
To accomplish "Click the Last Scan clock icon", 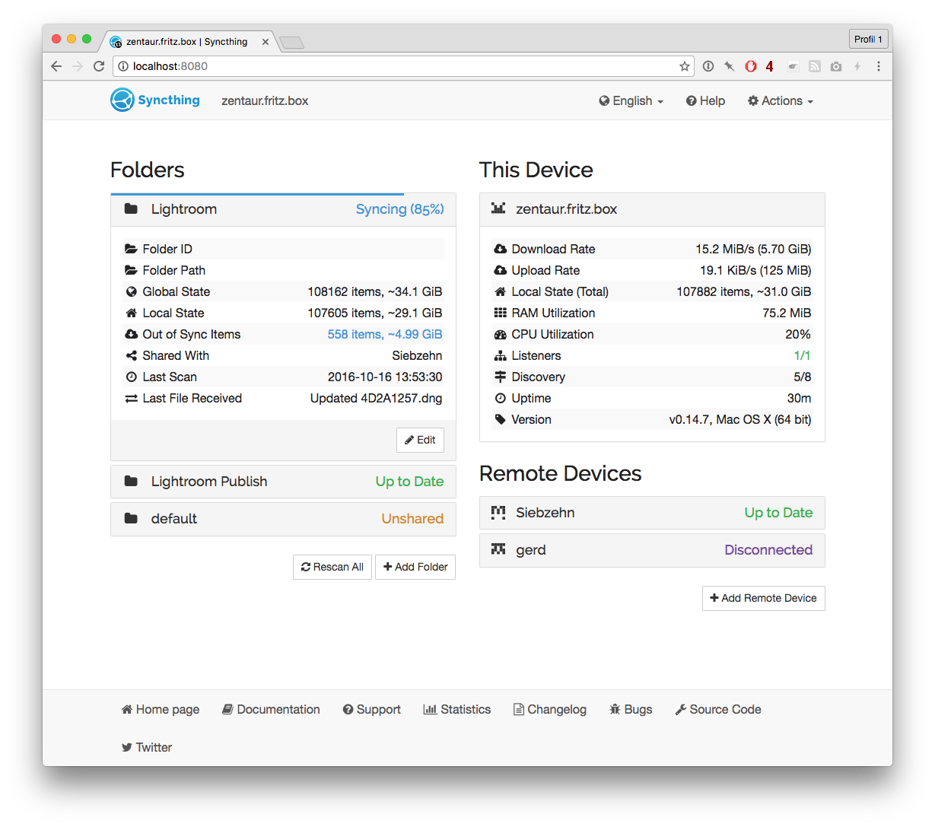I will (131, 377).
